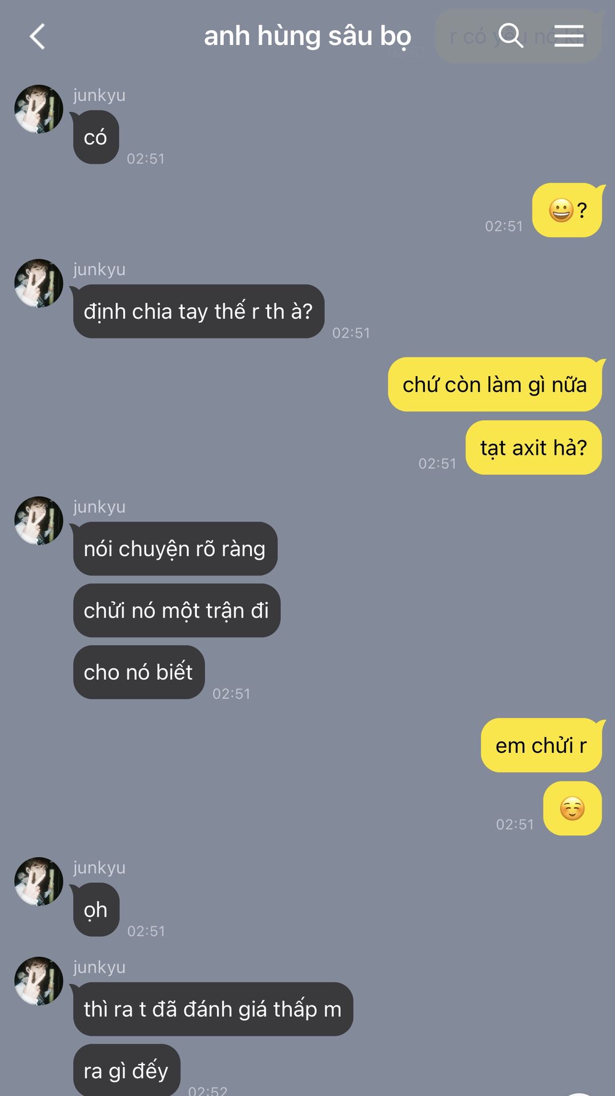Image resolution: width=615 pixels, height=1096 pixels.
Task: Select the yellow bubble chứ còn làm gì nữa
Action: [495, 384]
